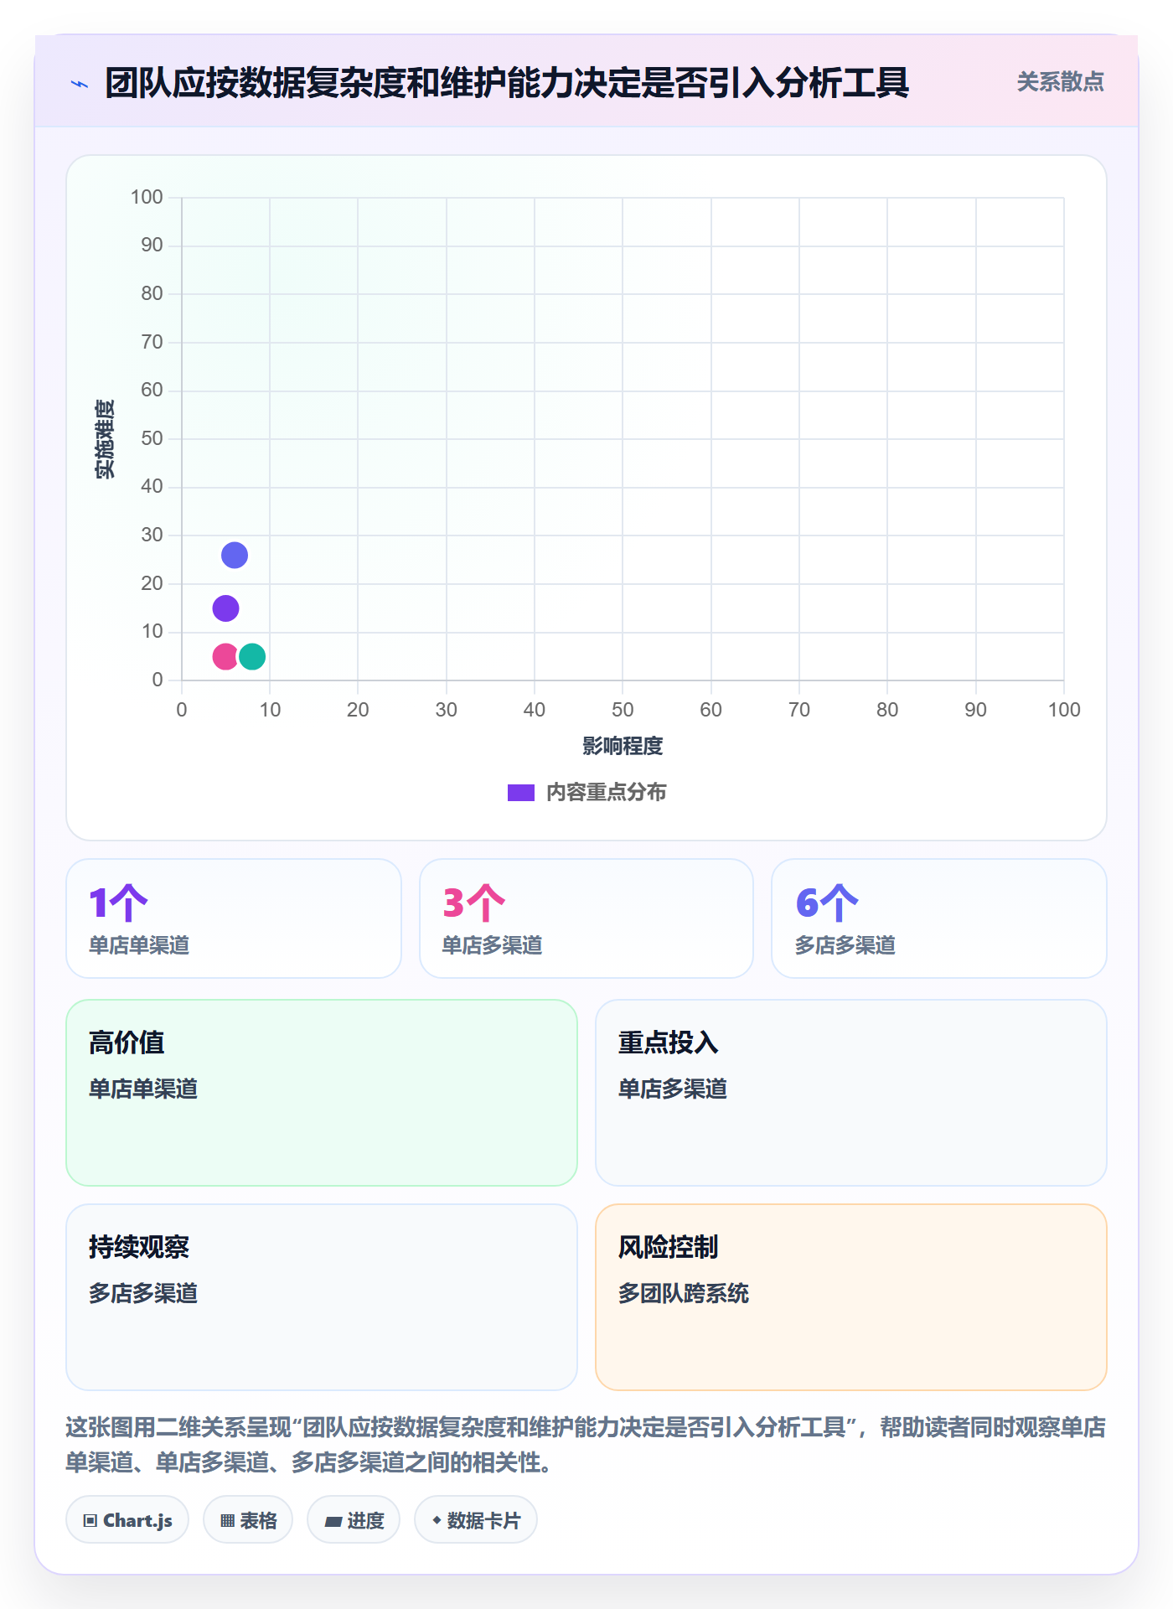The image size is (1173, 1609).
Task: Click the 影响程度 x-axis title
Action: tap(623, 746)
